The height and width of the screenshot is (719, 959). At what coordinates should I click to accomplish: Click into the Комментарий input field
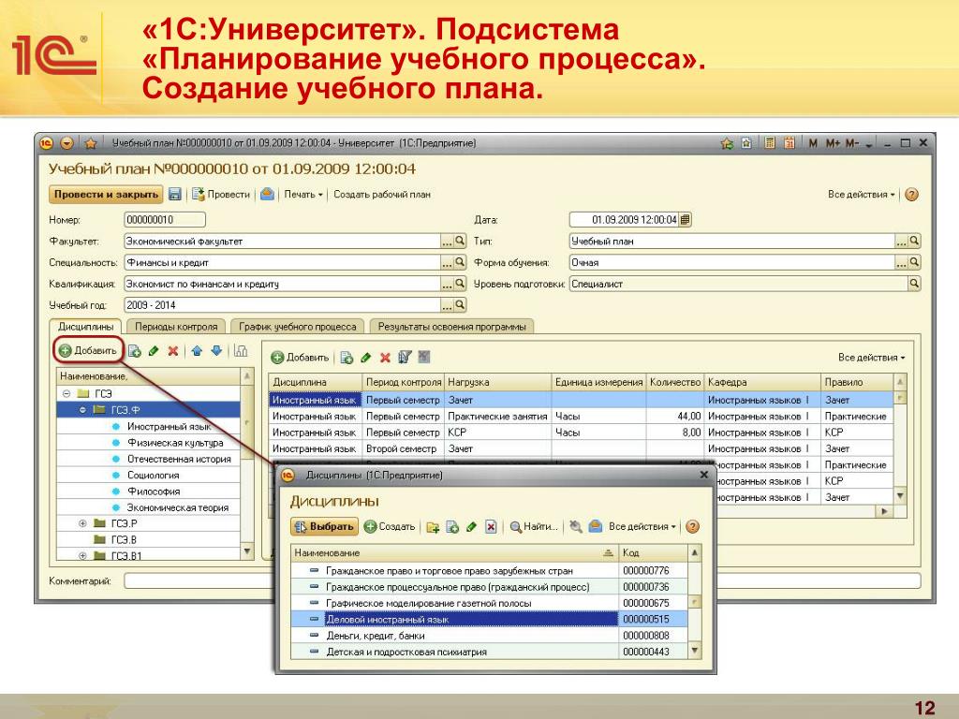pyautogui.click(x=523, y=580)
